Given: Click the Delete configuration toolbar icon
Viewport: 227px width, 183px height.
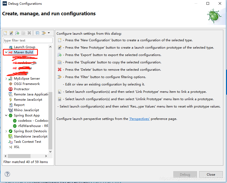Looking at the screenshot, I should tap(29, 33).
